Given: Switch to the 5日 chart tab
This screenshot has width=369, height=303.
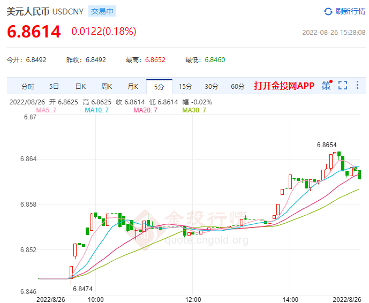Looking at the screenshot, I should point(54,87).
